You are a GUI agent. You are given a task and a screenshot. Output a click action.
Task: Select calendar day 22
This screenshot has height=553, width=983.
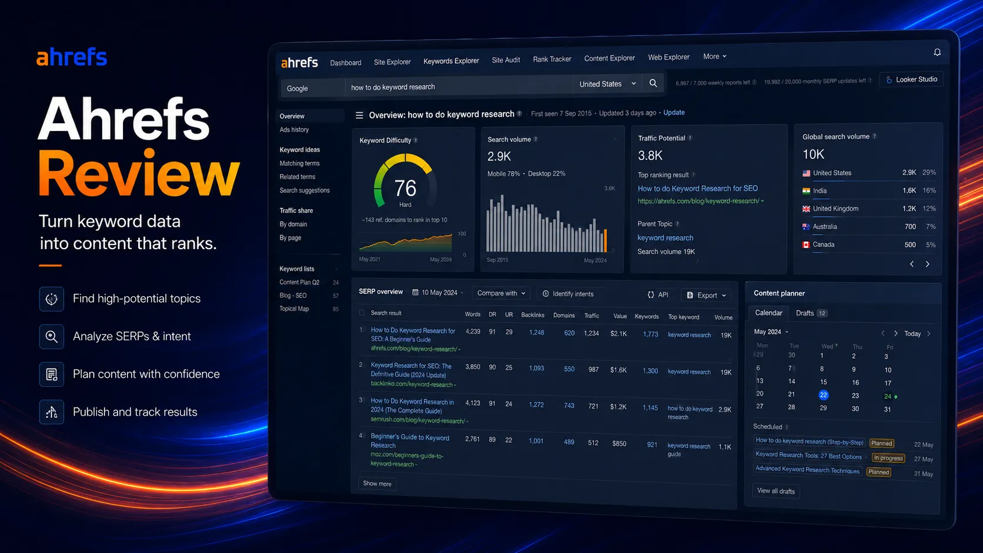(x=823, y=395)
